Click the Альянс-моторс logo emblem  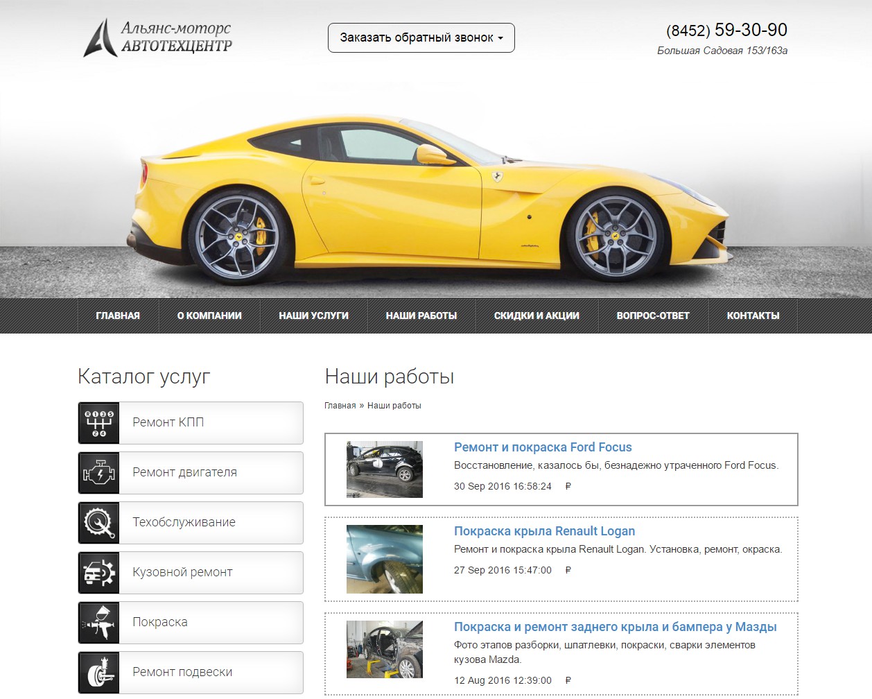100,37
